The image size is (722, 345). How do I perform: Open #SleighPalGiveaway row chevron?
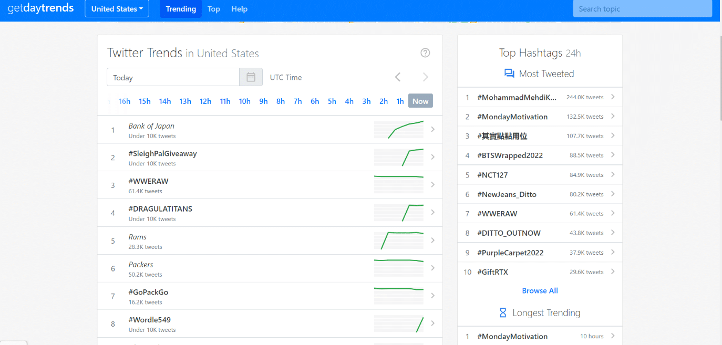(433, 157)
